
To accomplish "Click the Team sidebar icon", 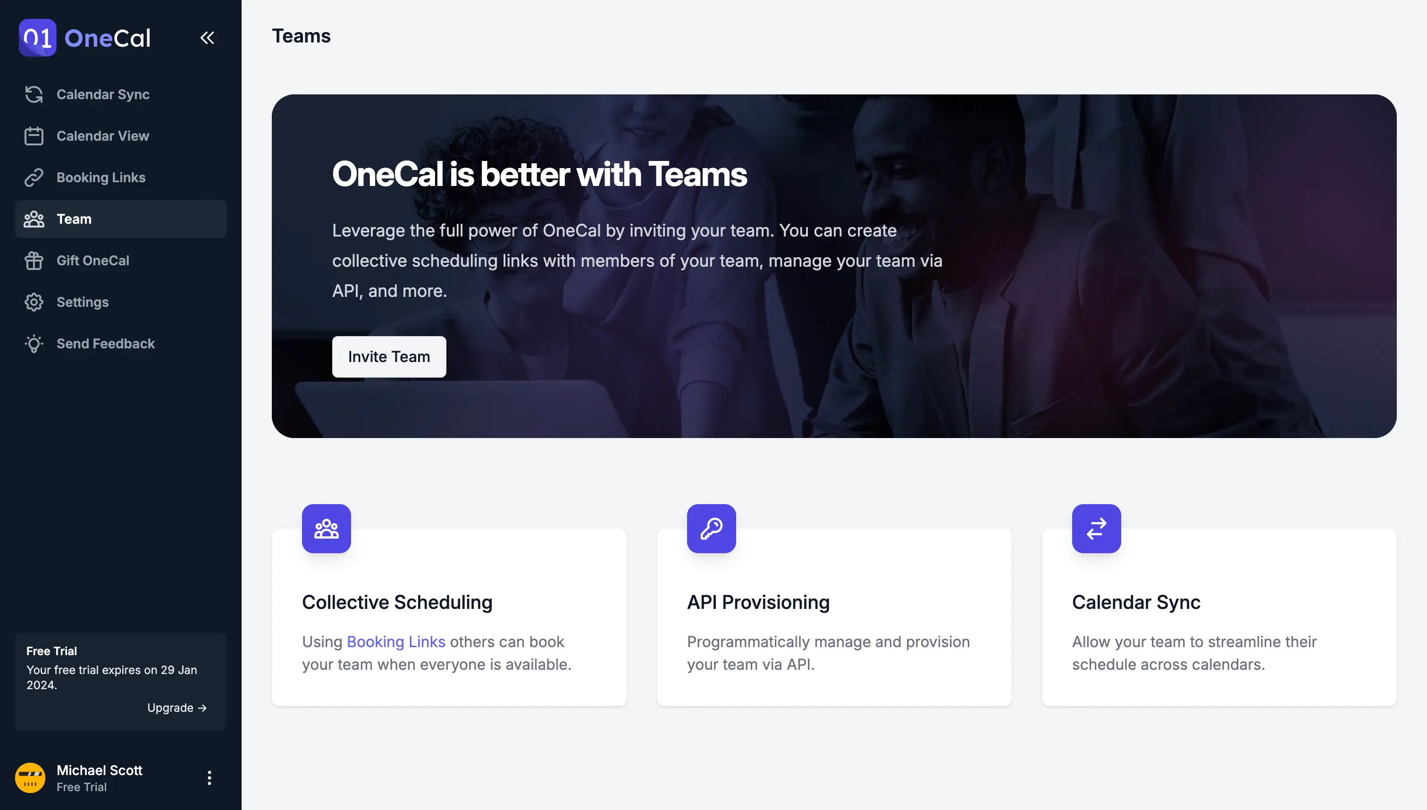I will coord(34,219).
